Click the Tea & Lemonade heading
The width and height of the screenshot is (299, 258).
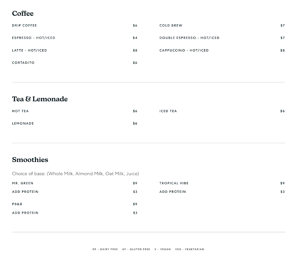(40, 99)
